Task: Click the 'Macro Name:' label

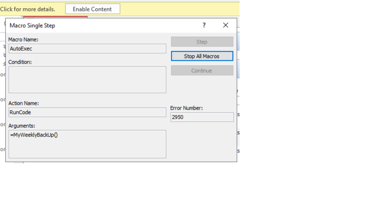Action: click(23, 40)
